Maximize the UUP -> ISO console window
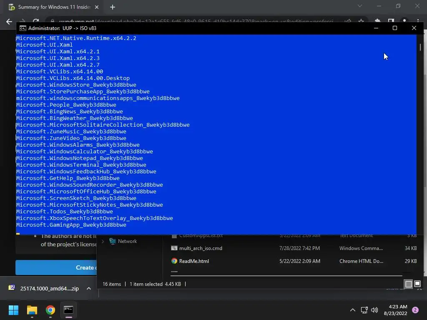 pos(395,28)
